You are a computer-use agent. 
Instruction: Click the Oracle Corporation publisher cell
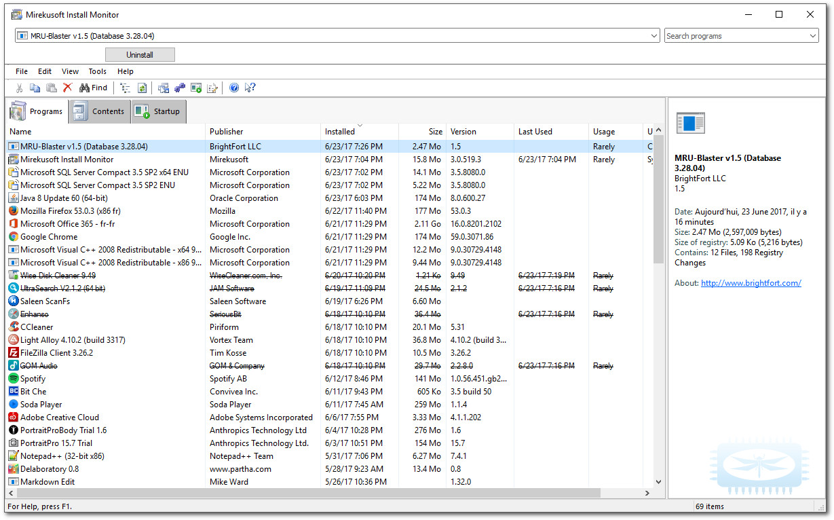click(244, 198)
